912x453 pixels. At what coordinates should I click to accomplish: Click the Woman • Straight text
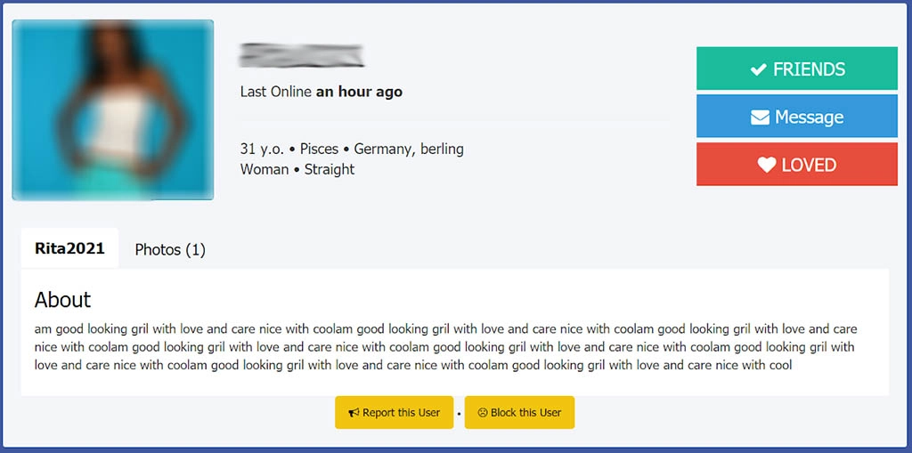pos(297,169)
